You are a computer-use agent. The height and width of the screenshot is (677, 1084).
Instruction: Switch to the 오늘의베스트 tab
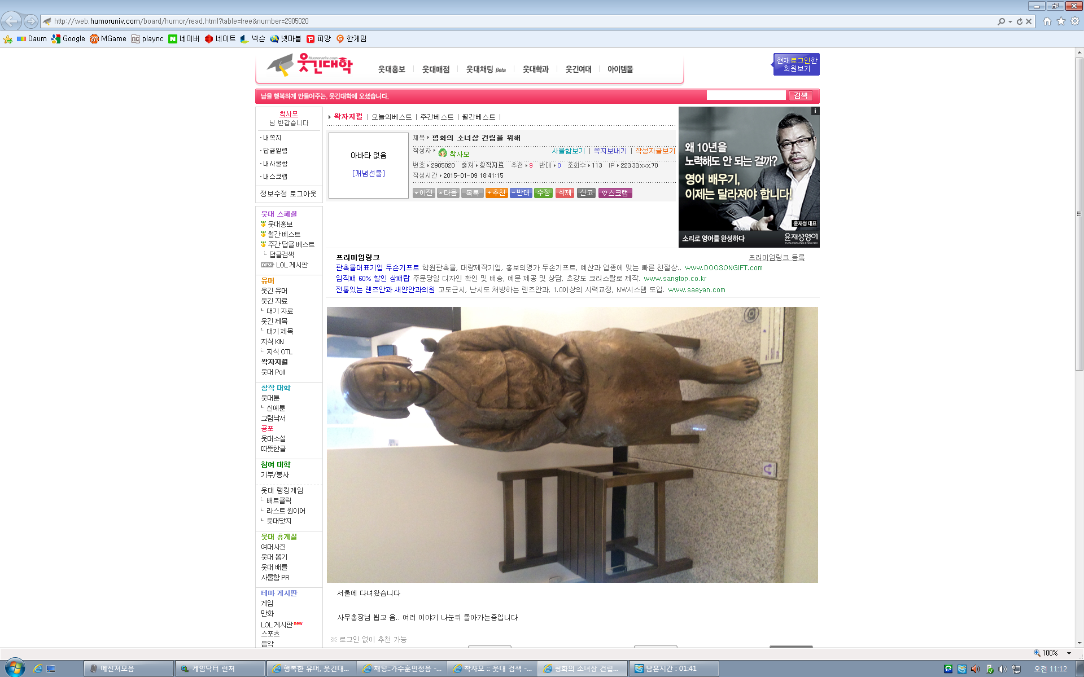tap(391, 117)
